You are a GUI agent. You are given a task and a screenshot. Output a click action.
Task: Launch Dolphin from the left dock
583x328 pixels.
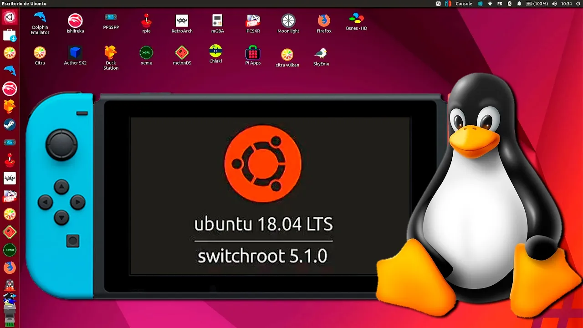(10, 71)
